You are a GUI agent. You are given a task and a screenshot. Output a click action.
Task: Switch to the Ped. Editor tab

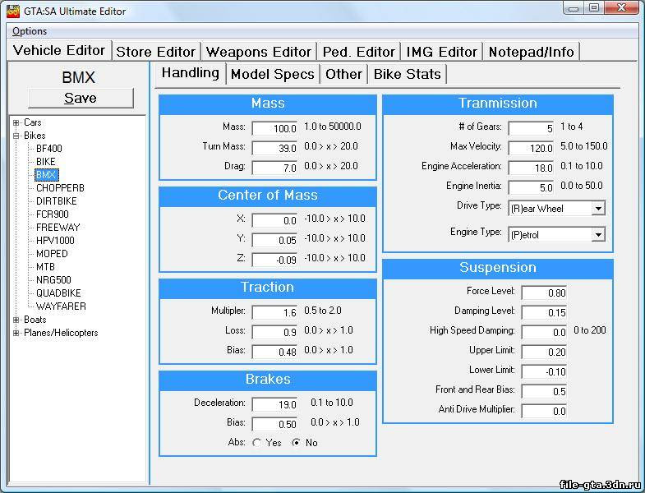(x=359, y=52)
